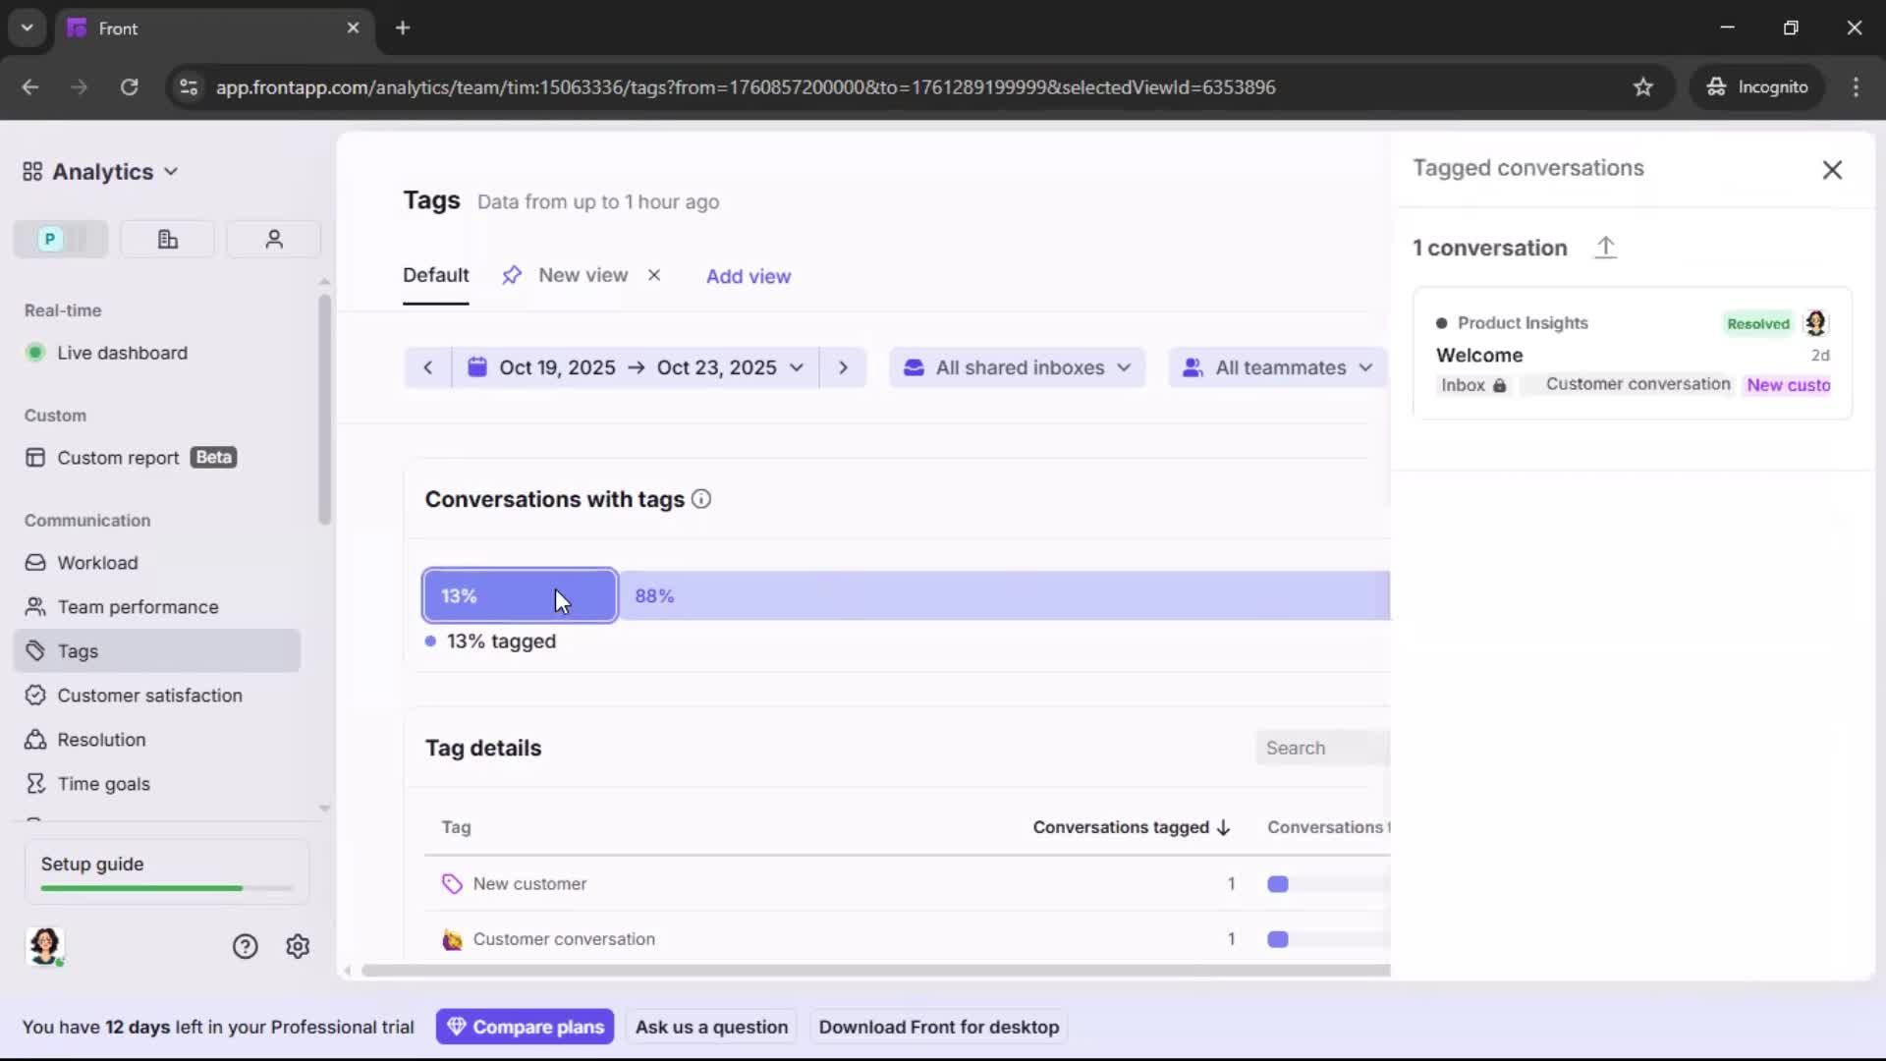Open the Time goals report
1886x1061 pixels.
click(101, 783)
